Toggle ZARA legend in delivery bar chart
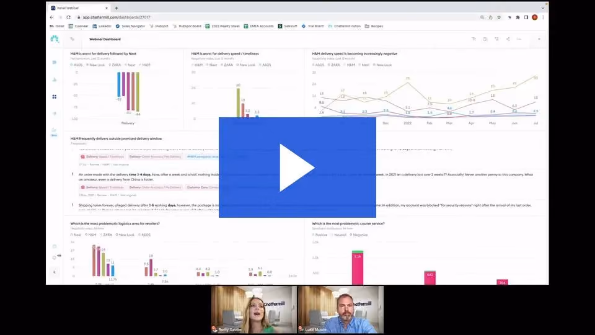 pyautogui.click(x=115, y=65)
